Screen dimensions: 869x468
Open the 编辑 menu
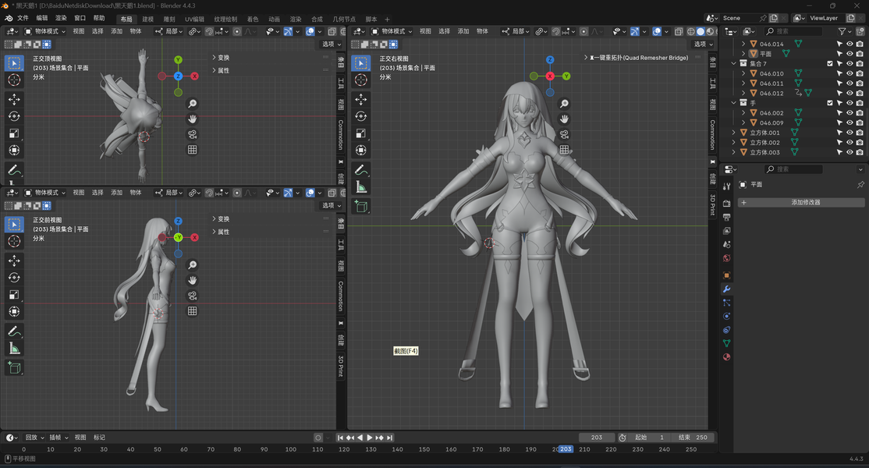pos(42,18)
